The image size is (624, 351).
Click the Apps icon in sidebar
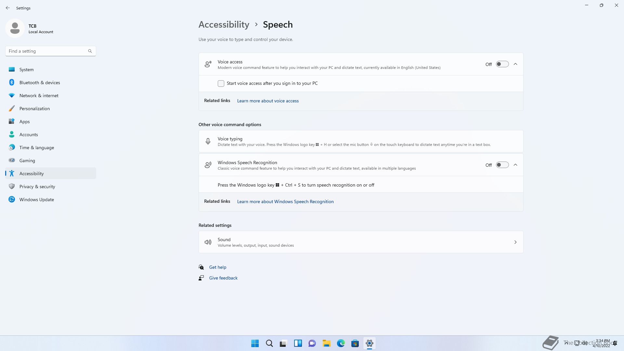(12, 121)
